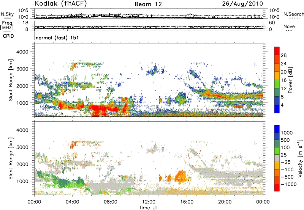The height and width of the screenshot is (210, 304).
Task: Pick the light green 12–16 dB Power segment
Action: 277,84
